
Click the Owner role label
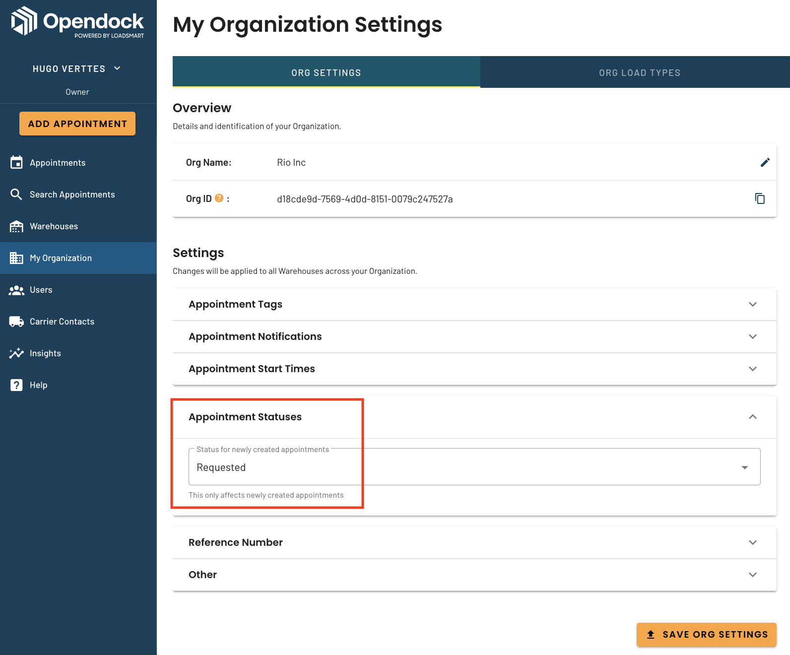(77, 92)
